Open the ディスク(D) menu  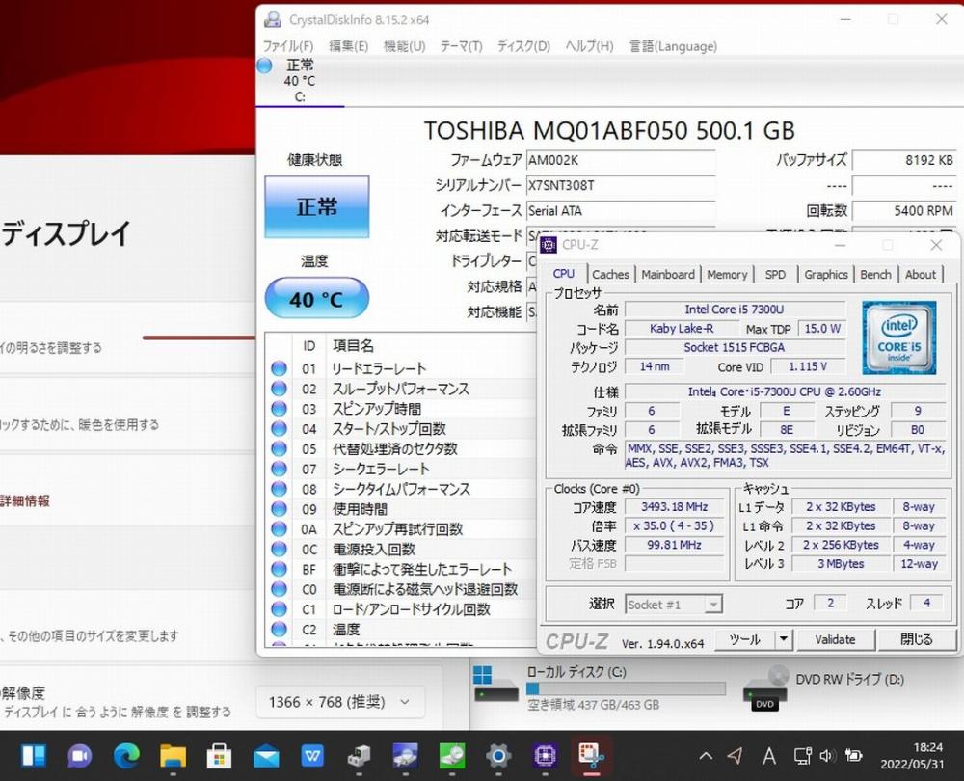click(523, 46)
